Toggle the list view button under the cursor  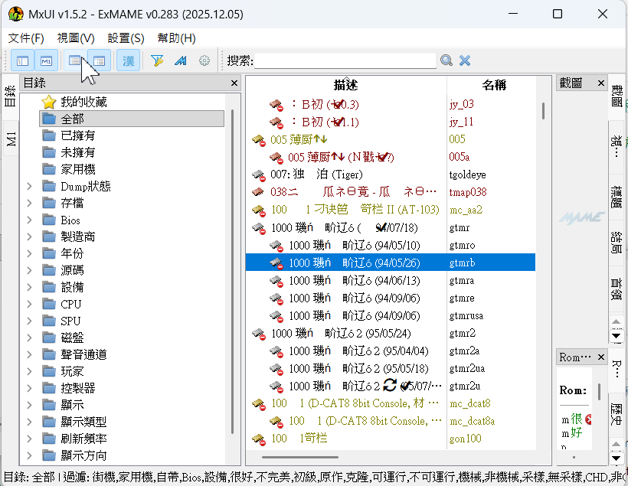pyautogui.click(x=75, y=60)
